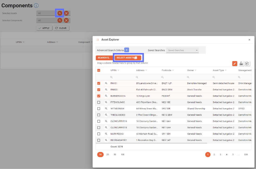Open the Selected Components search icon
256x169 pixels.
tap(60, 20)
